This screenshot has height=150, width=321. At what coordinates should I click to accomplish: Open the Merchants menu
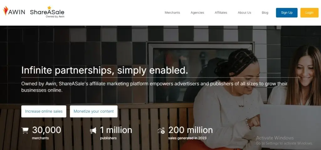tap(172, 13)
